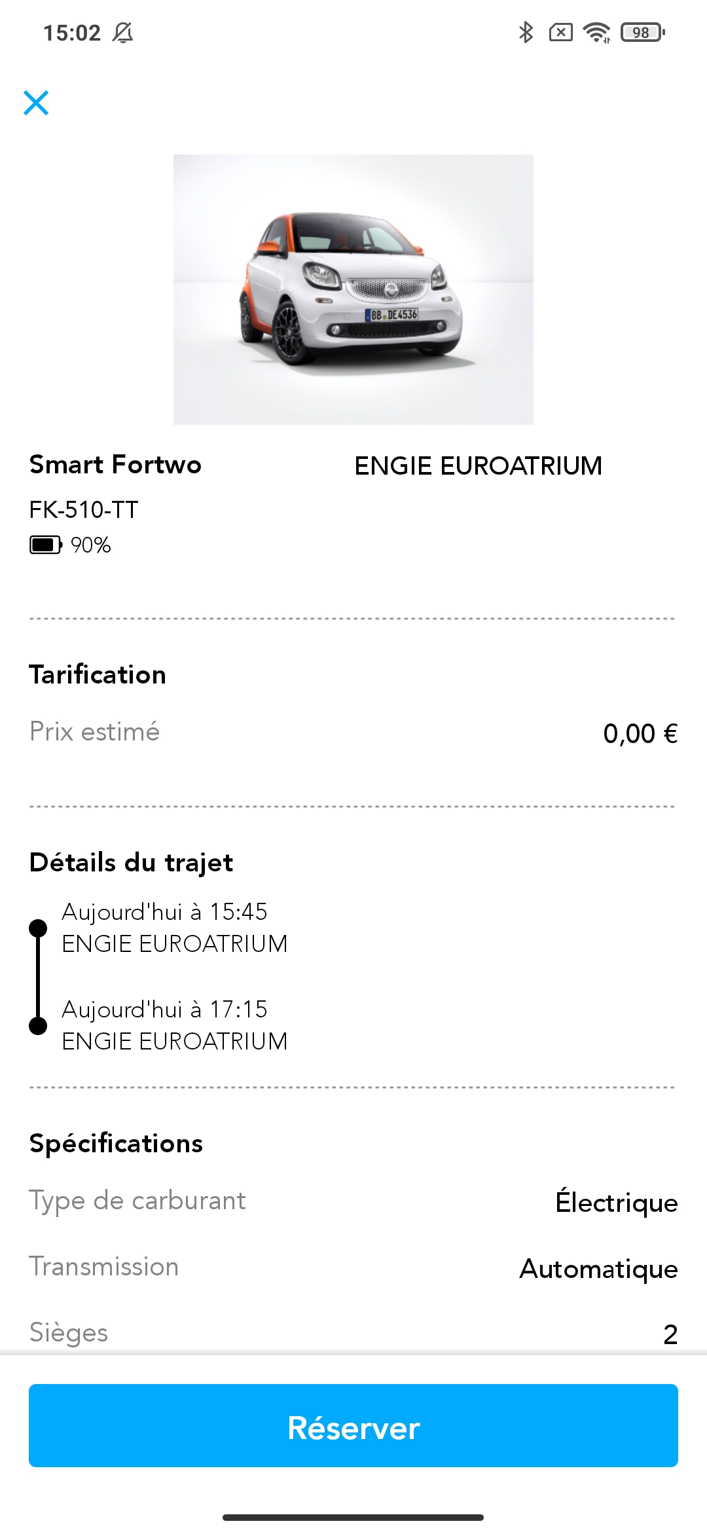The height and width of the screenshot is (1532, 707).
Task: Tap license plate FK-510-TT text
Action: pyautogui.click(x=84, y=510)
